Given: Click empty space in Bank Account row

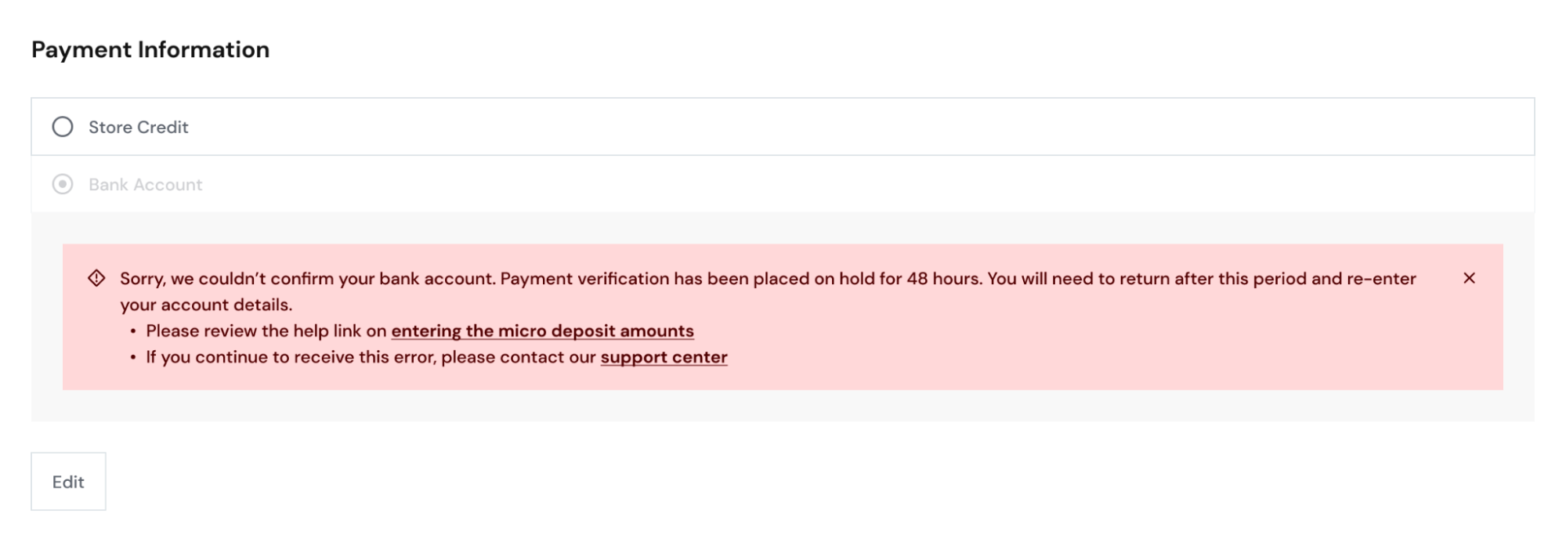Looking at the screenshot, I should click(862, 184).
